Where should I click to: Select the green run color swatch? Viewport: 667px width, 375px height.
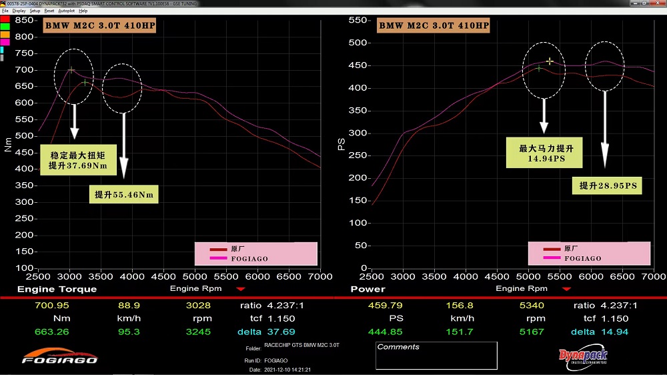(x=5, y=27)
